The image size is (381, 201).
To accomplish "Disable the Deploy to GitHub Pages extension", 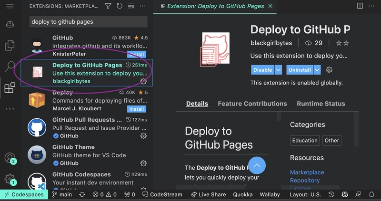I will point(262,70).
